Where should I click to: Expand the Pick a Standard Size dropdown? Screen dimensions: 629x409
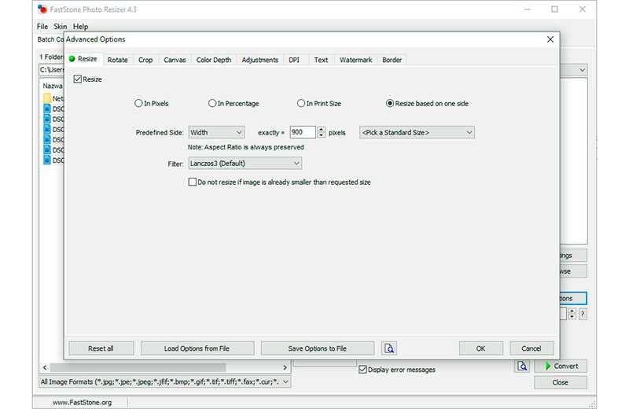tap(417, 132)
